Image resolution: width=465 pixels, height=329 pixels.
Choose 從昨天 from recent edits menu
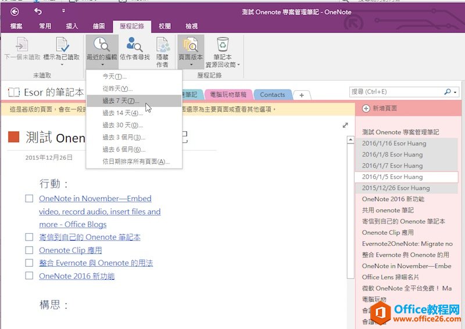tap(134, 89)
